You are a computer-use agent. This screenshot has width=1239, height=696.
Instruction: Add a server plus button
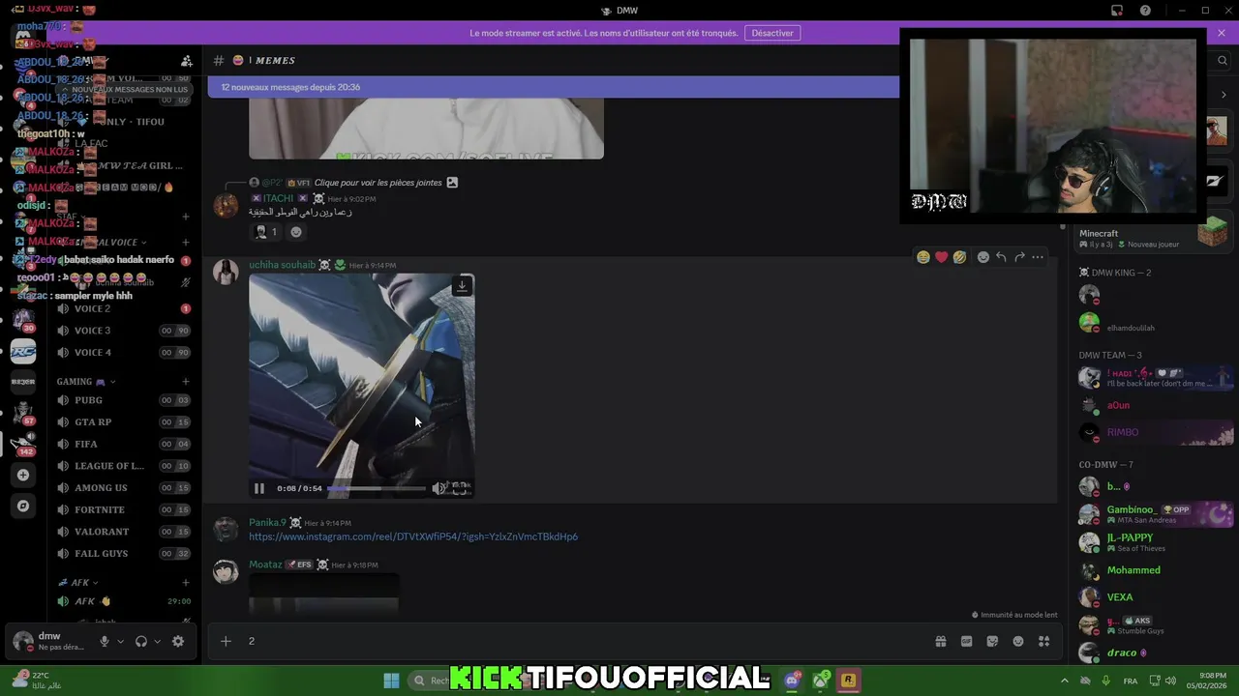click(23, 475)
